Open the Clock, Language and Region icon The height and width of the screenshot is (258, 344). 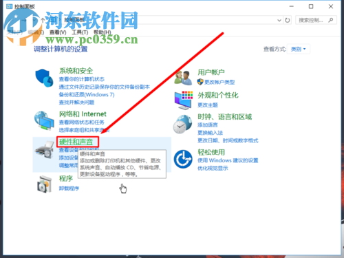(182, 124)
